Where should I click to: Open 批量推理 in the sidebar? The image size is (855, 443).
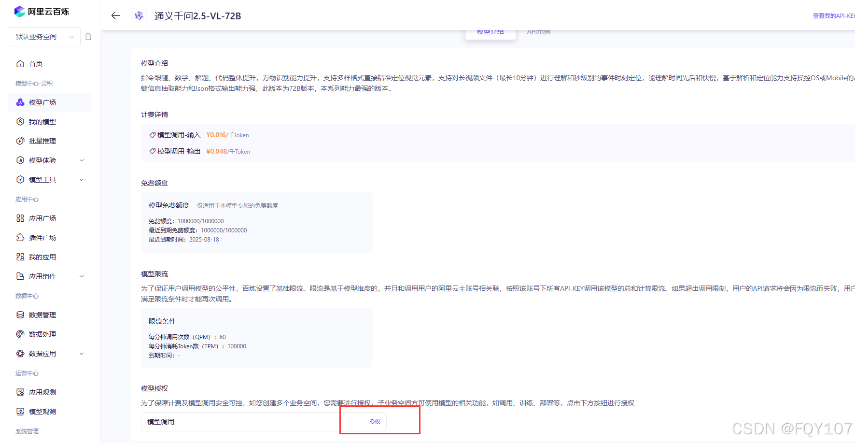coord(50,141)
